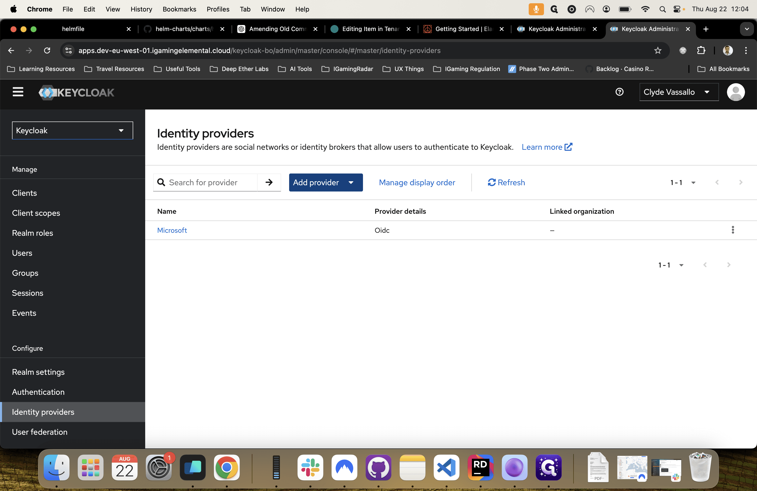
Task: Open the Add provider dropdown
Action: tap(326, 182)
